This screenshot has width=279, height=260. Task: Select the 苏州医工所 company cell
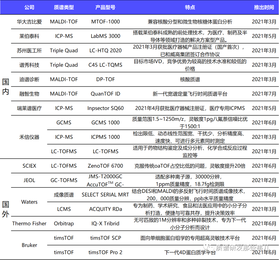[x=29, y=51]
